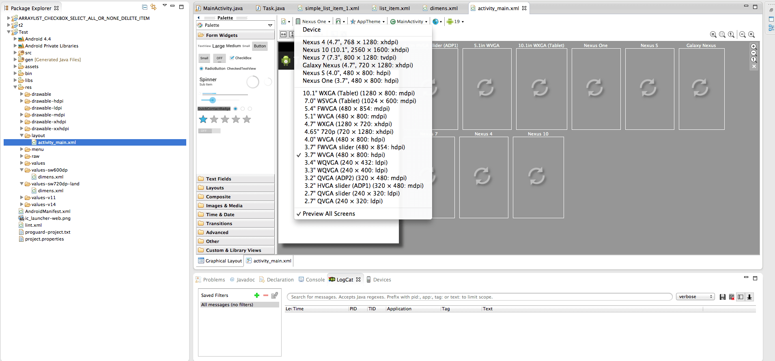Viewport: 775px width, 361px height.
Task: Zoom to fit emulated size icon
Action: point(713,34)
